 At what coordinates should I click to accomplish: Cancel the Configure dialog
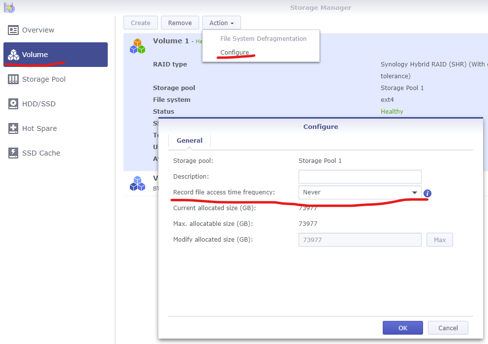[x=448, y=328]
